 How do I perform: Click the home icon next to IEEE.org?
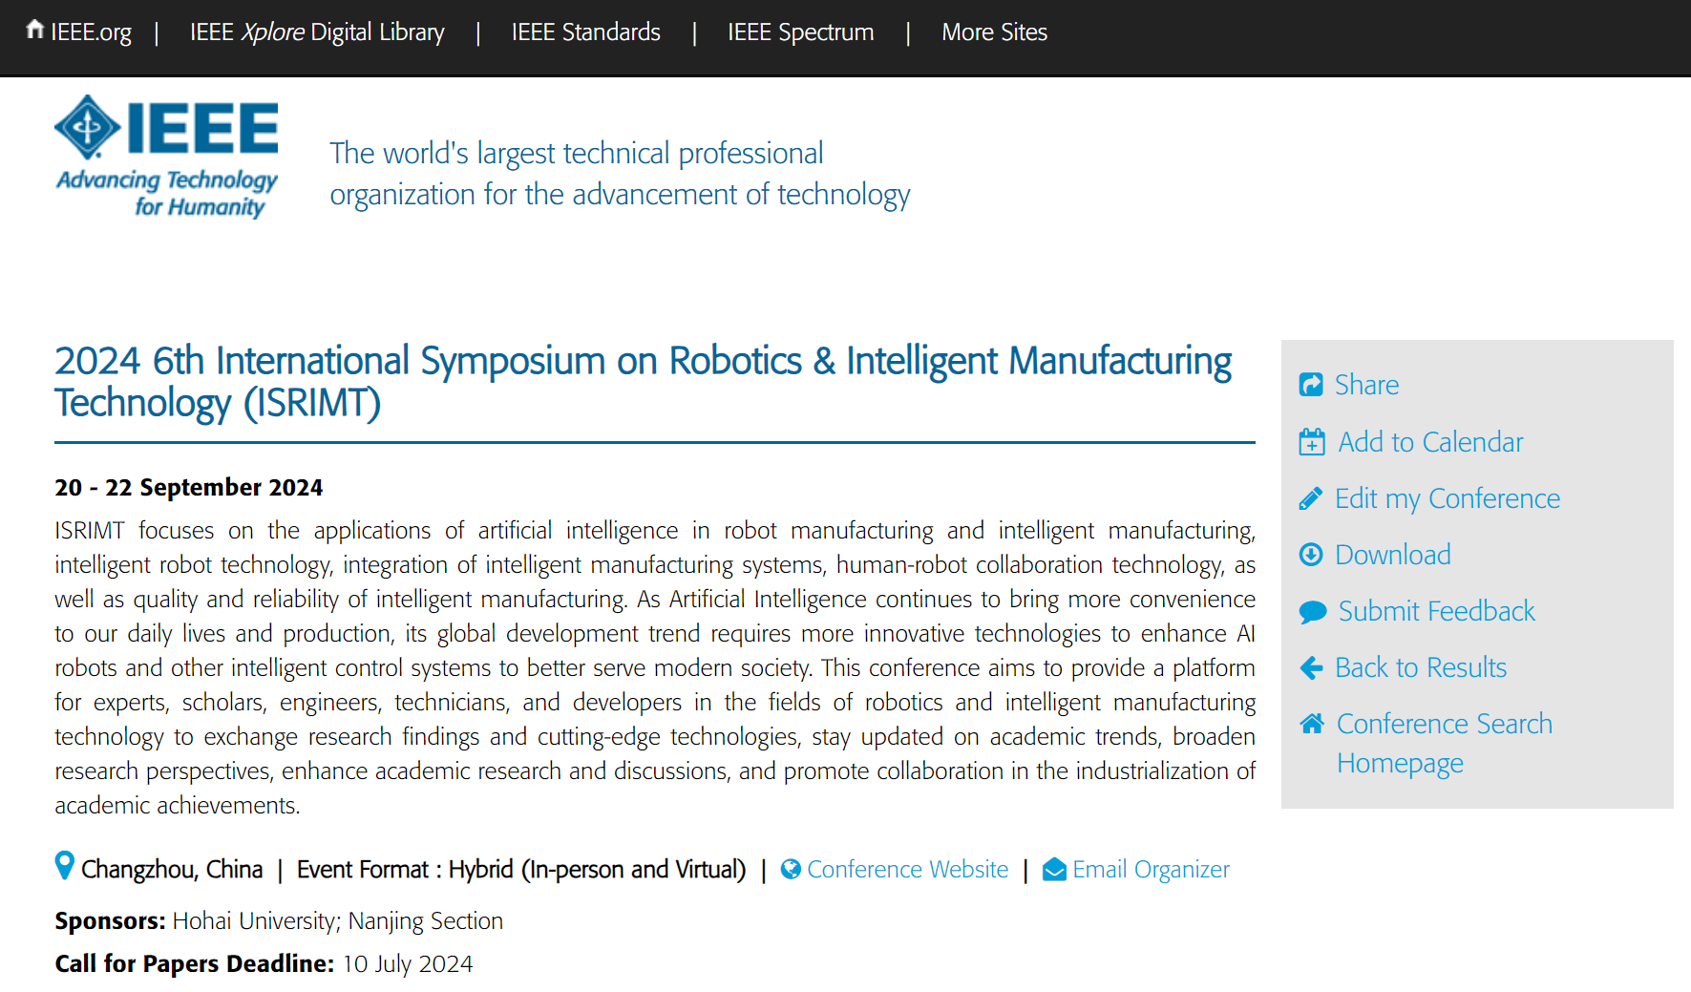tap(35, 30)
